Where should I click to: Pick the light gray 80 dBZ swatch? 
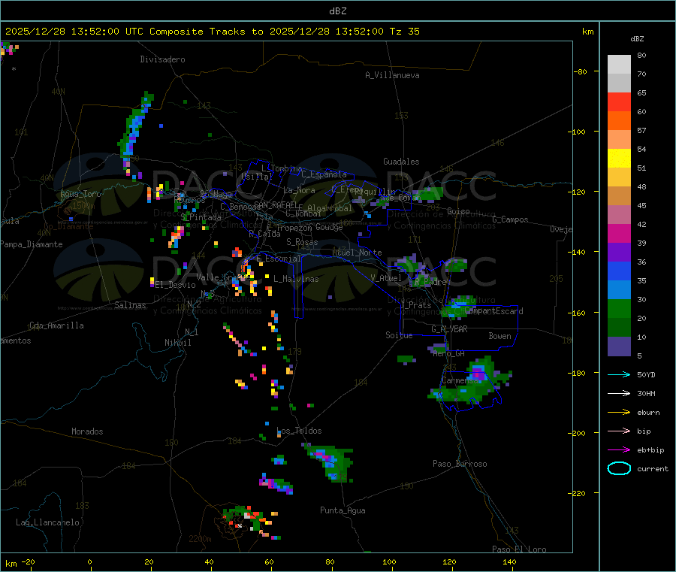619,65
